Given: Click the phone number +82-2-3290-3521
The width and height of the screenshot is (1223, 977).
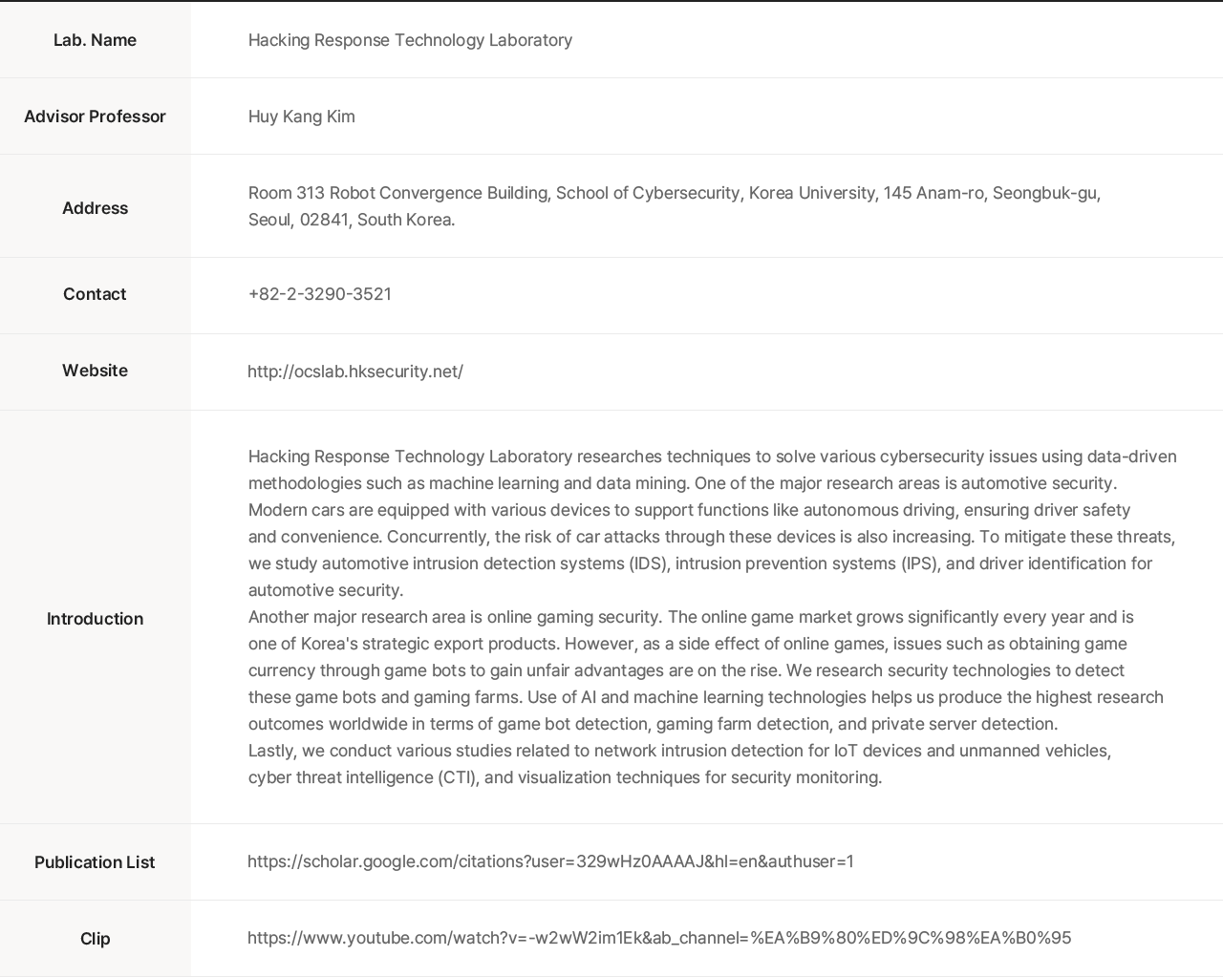Looking at the screenshot, I should [x=319, y=294].
